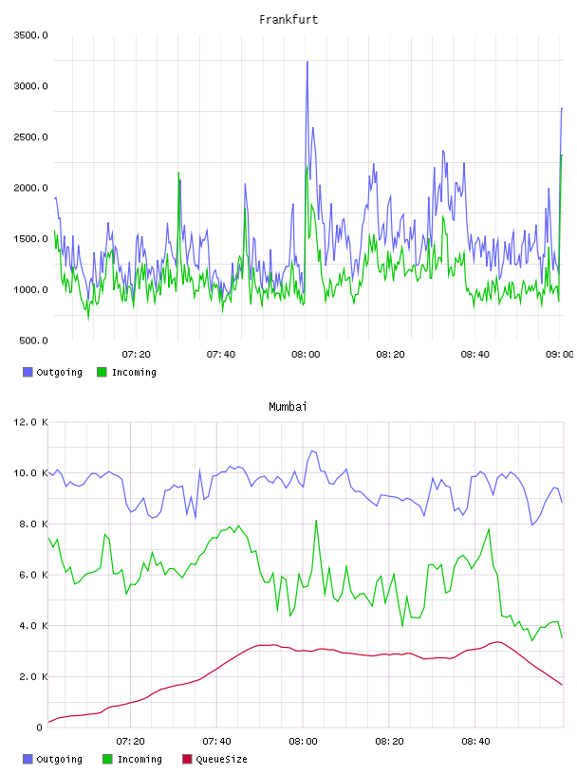Click the 10.0 K y-axis label in Mumbai chart
The width and height of the screenshot is (577, 774).
click(30, 473)
